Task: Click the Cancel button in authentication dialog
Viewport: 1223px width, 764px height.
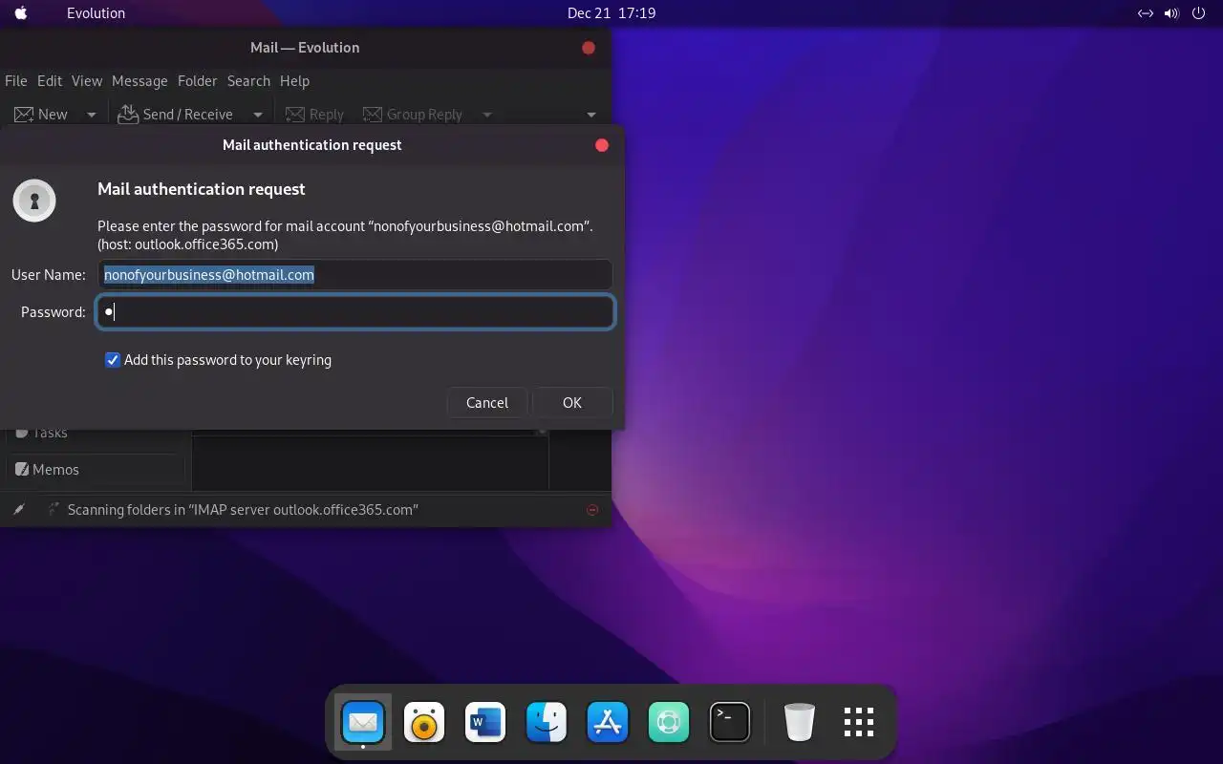Action: tap(487, 403)
